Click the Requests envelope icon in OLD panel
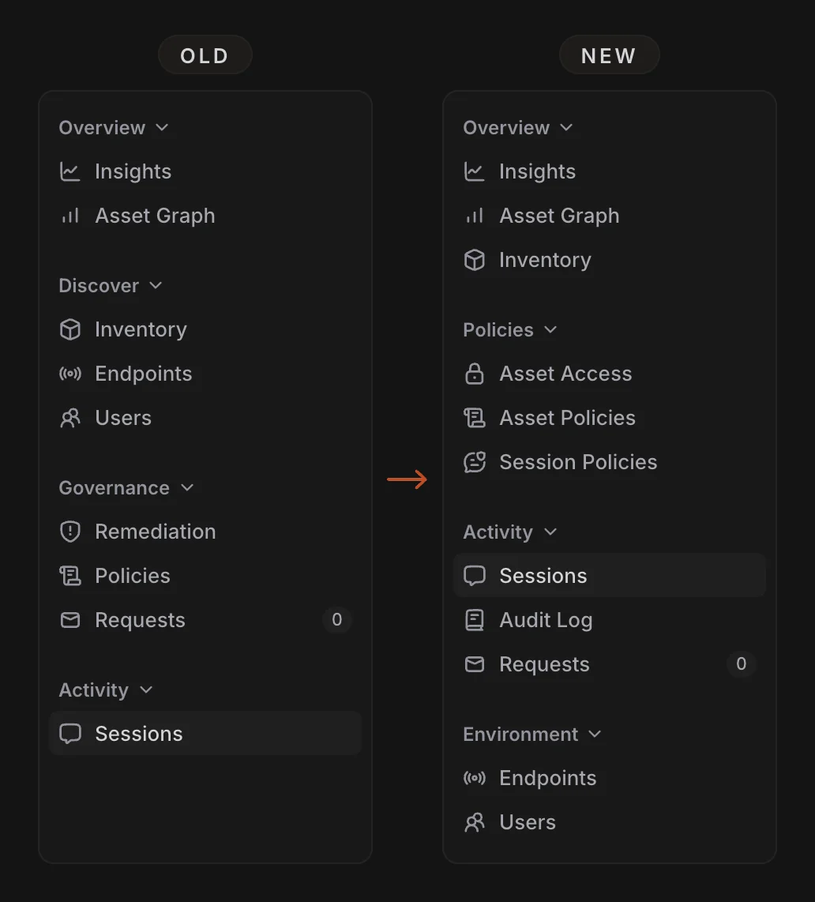Screen dimensions: 815x902 (70, 620)
